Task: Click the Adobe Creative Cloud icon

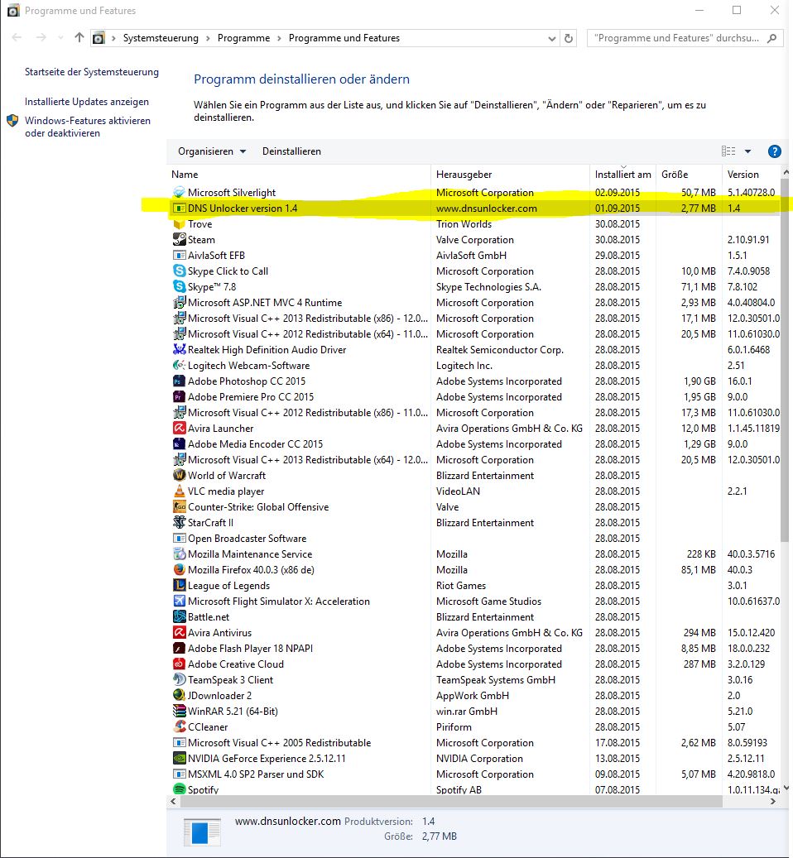Action: [179, 664]
